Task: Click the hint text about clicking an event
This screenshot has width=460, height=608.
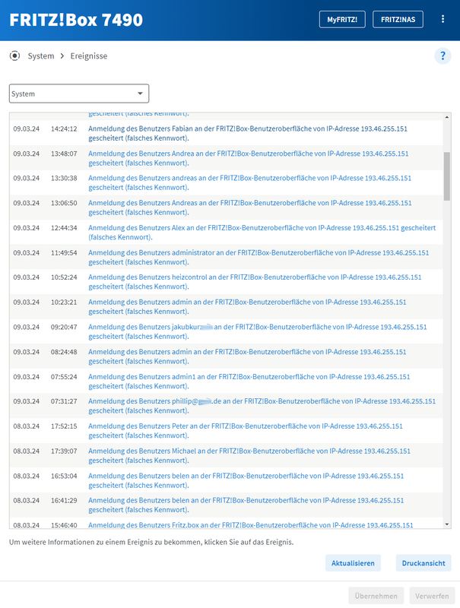Action: tap(151, 542)
